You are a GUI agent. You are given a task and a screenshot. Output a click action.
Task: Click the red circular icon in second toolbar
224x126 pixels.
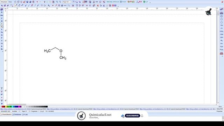point(98,6)
